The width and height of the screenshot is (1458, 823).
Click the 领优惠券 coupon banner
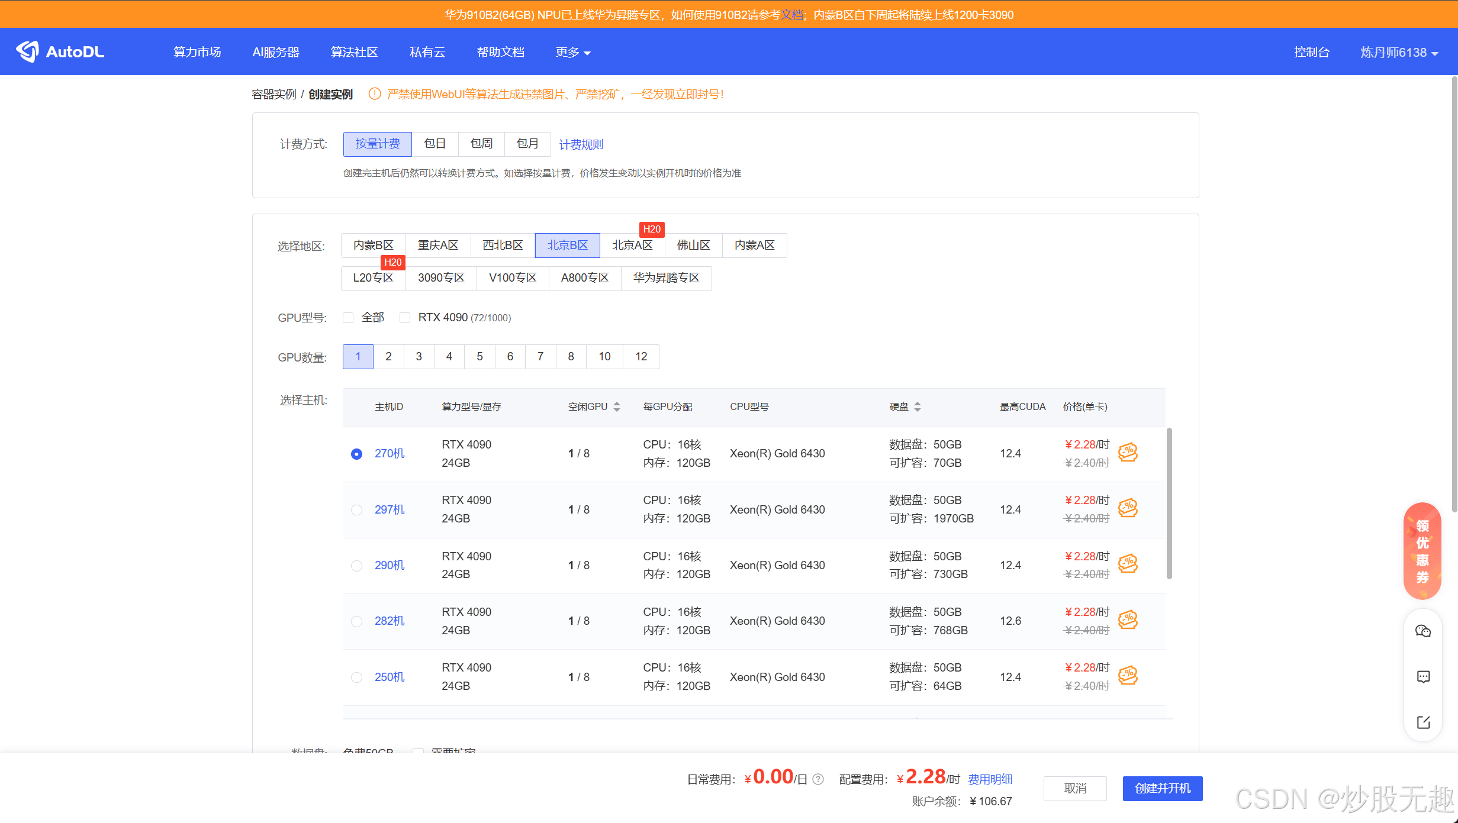(x=1422, y=550)
